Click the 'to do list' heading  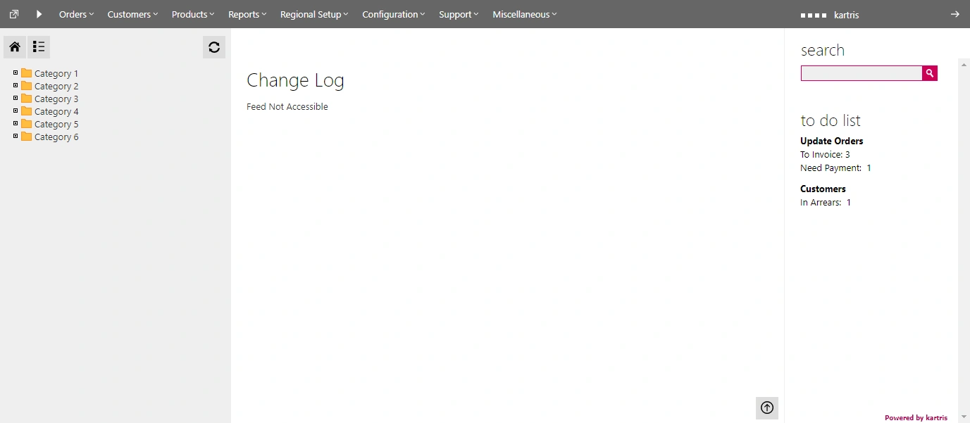pos(831,120)
